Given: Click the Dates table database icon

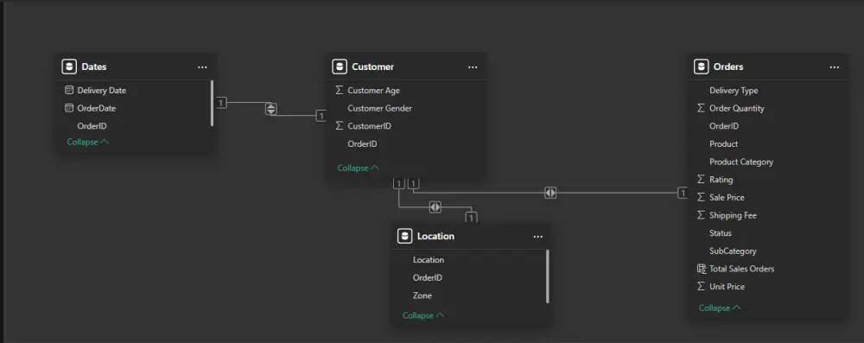Looking at the screenshot, I should (69, 67).
